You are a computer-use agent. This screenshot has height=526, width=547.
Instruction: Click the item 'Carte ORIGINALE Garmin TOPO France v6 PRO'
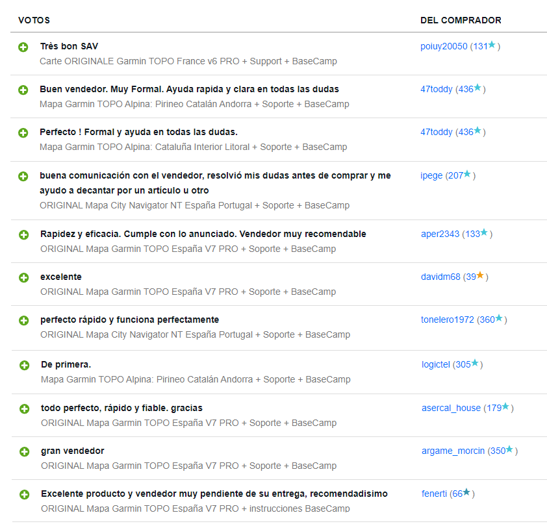pyautogui.click(x=188, y=62)
